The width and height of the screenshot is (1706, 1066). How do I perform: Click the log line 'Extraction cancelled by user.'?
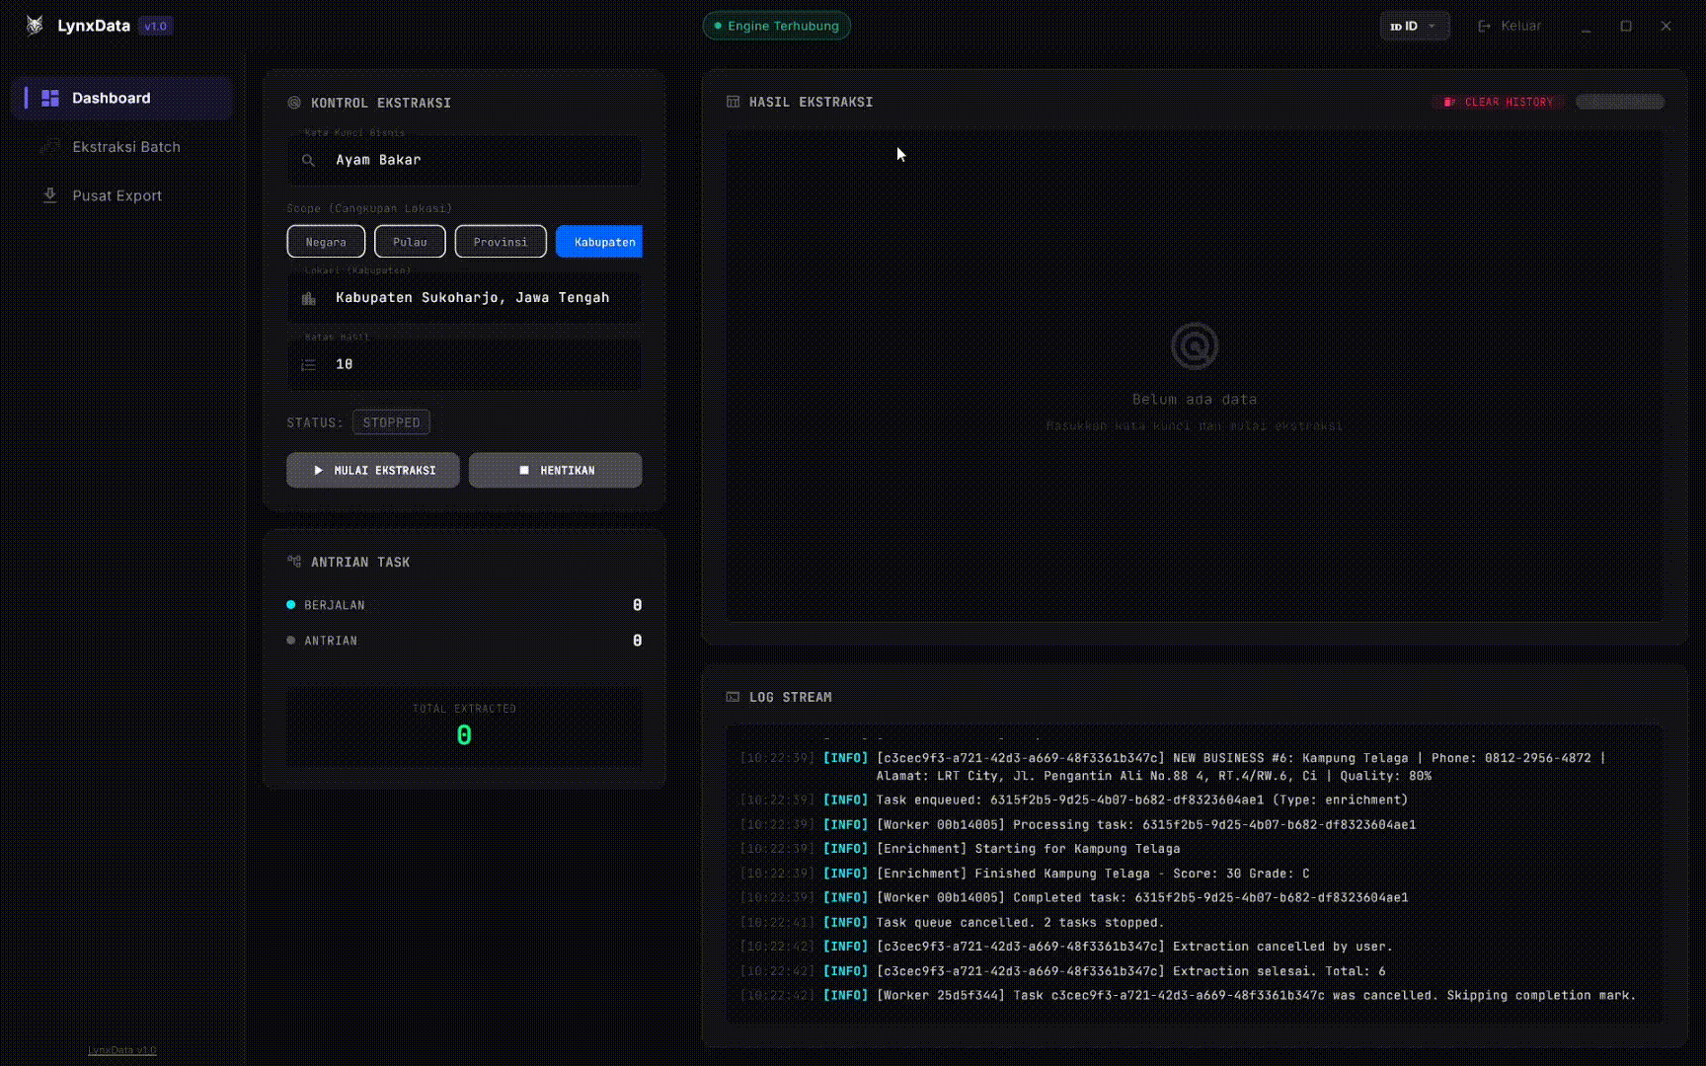coord(1133,947)
